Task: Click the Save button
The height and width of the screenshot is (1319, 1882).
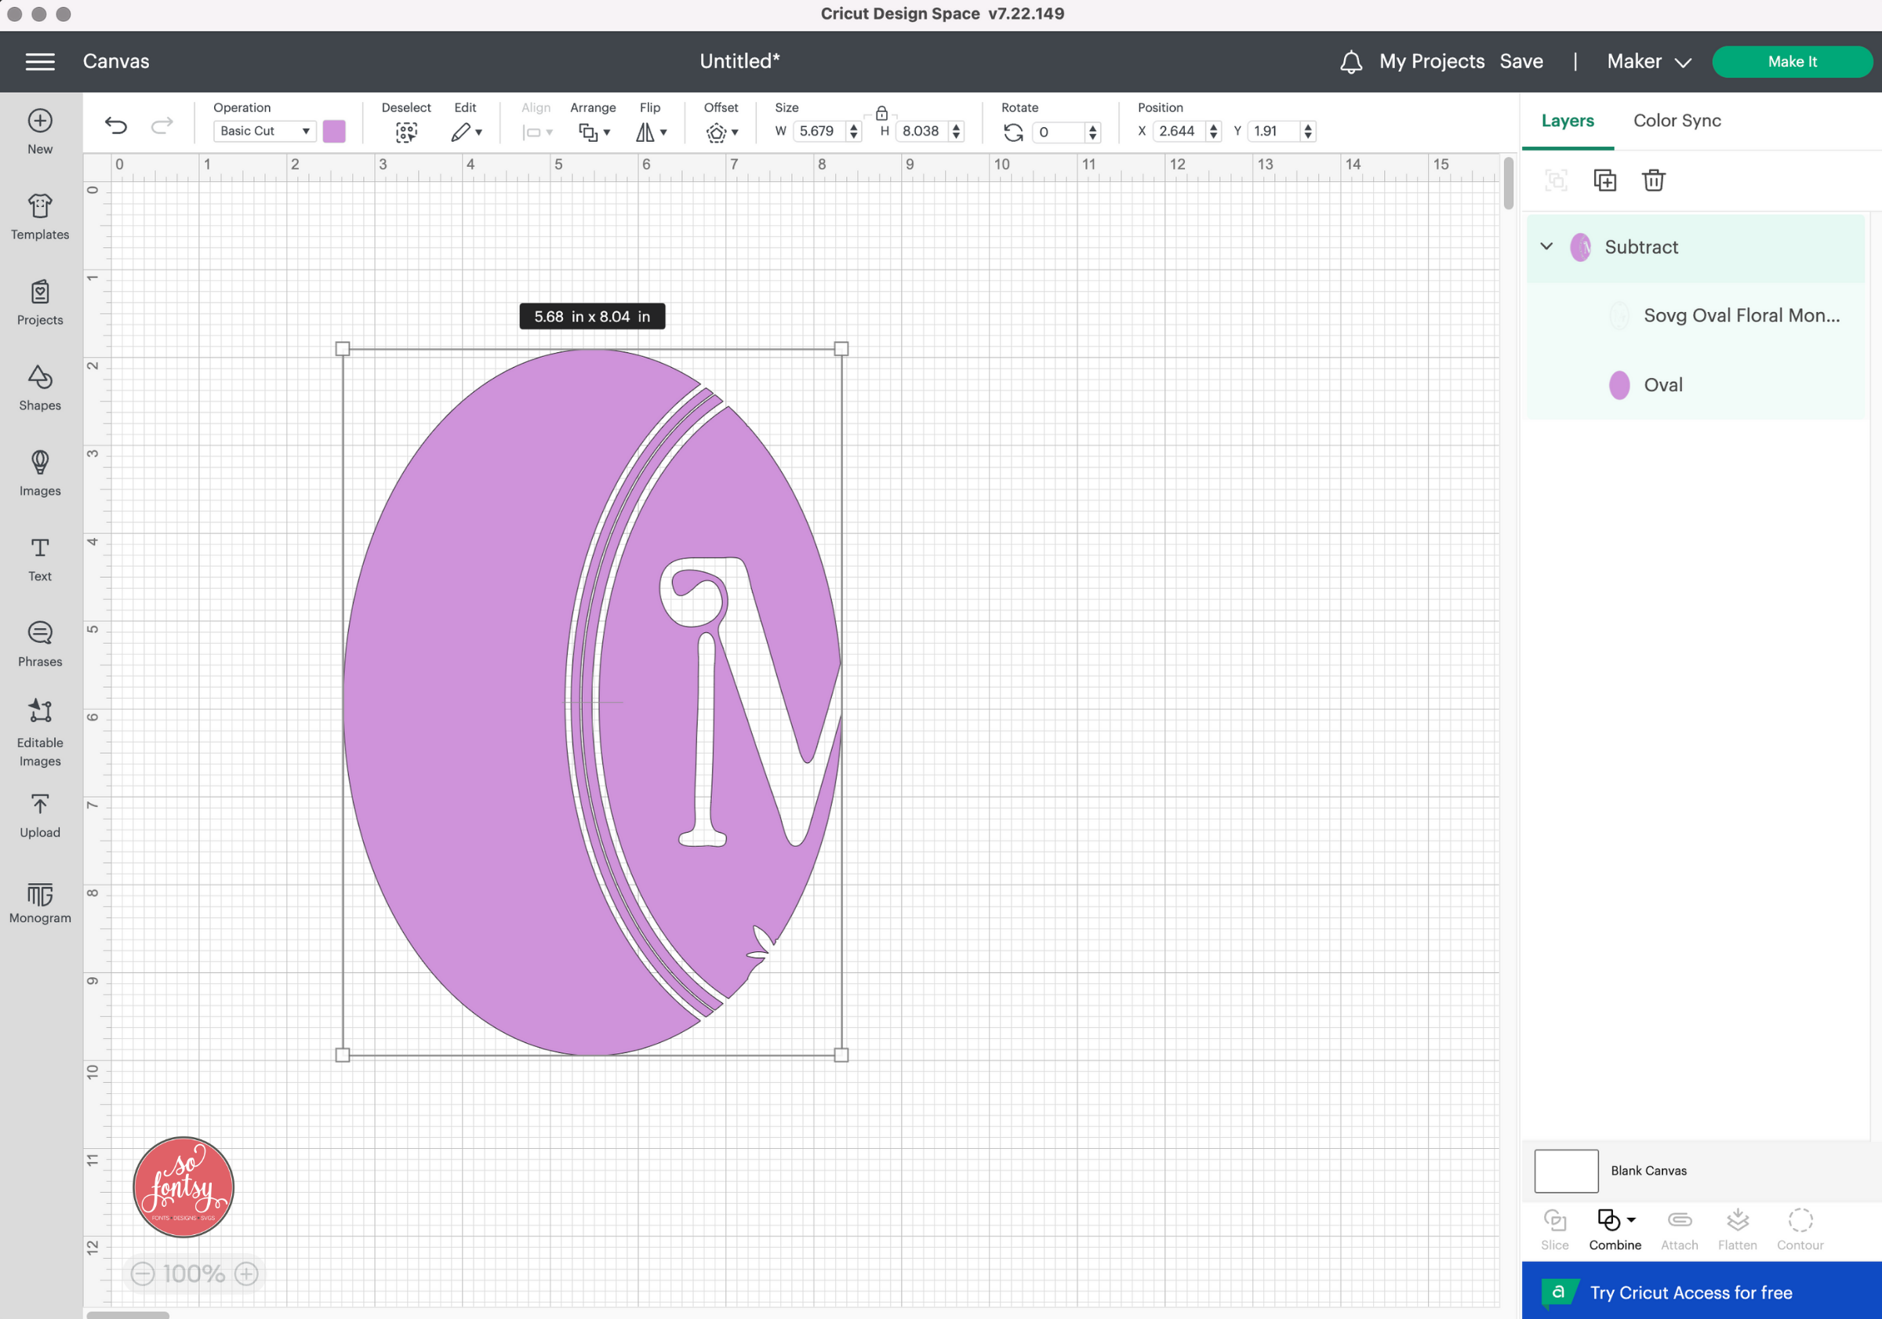Action: point(1521,60)
